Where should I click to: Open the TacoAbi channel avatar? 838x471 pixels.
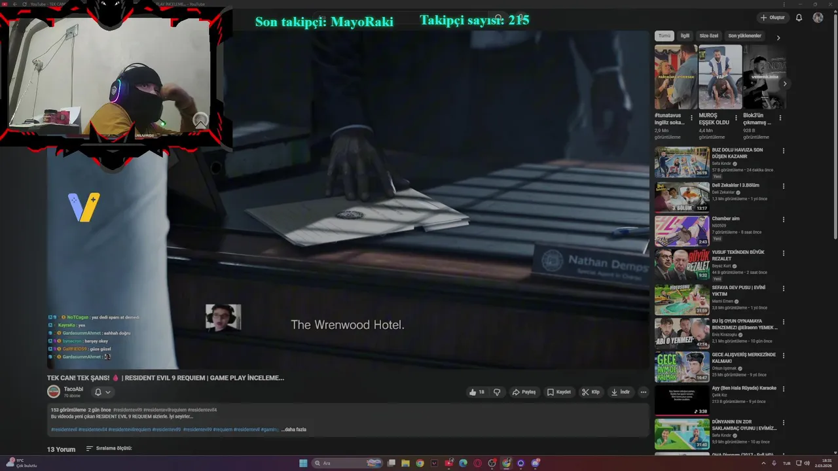click(x=54, y=392)
